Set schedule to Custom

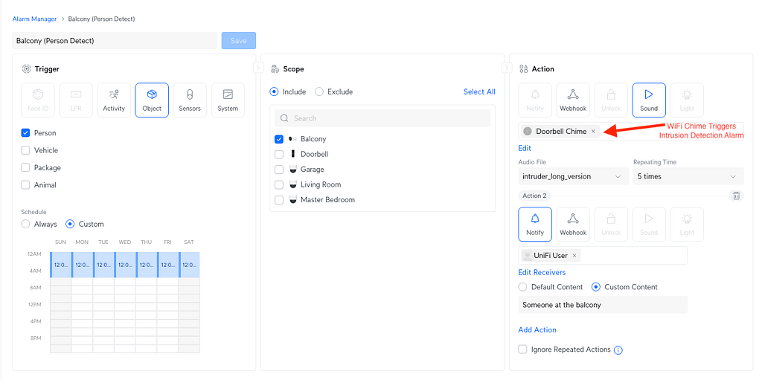click(70, 224)
